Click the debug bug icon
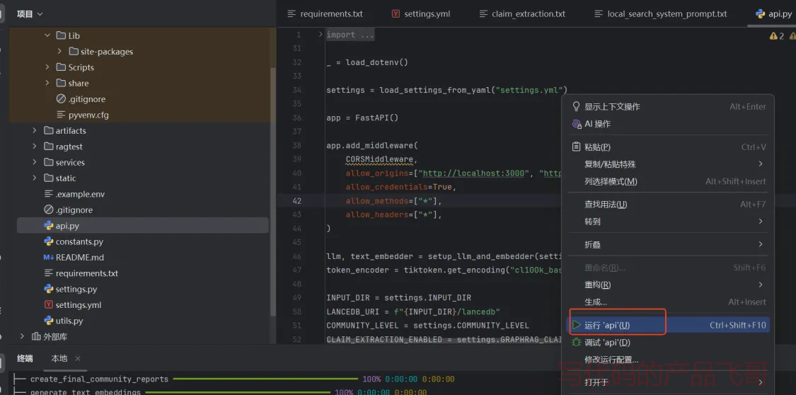 [576, 342]
